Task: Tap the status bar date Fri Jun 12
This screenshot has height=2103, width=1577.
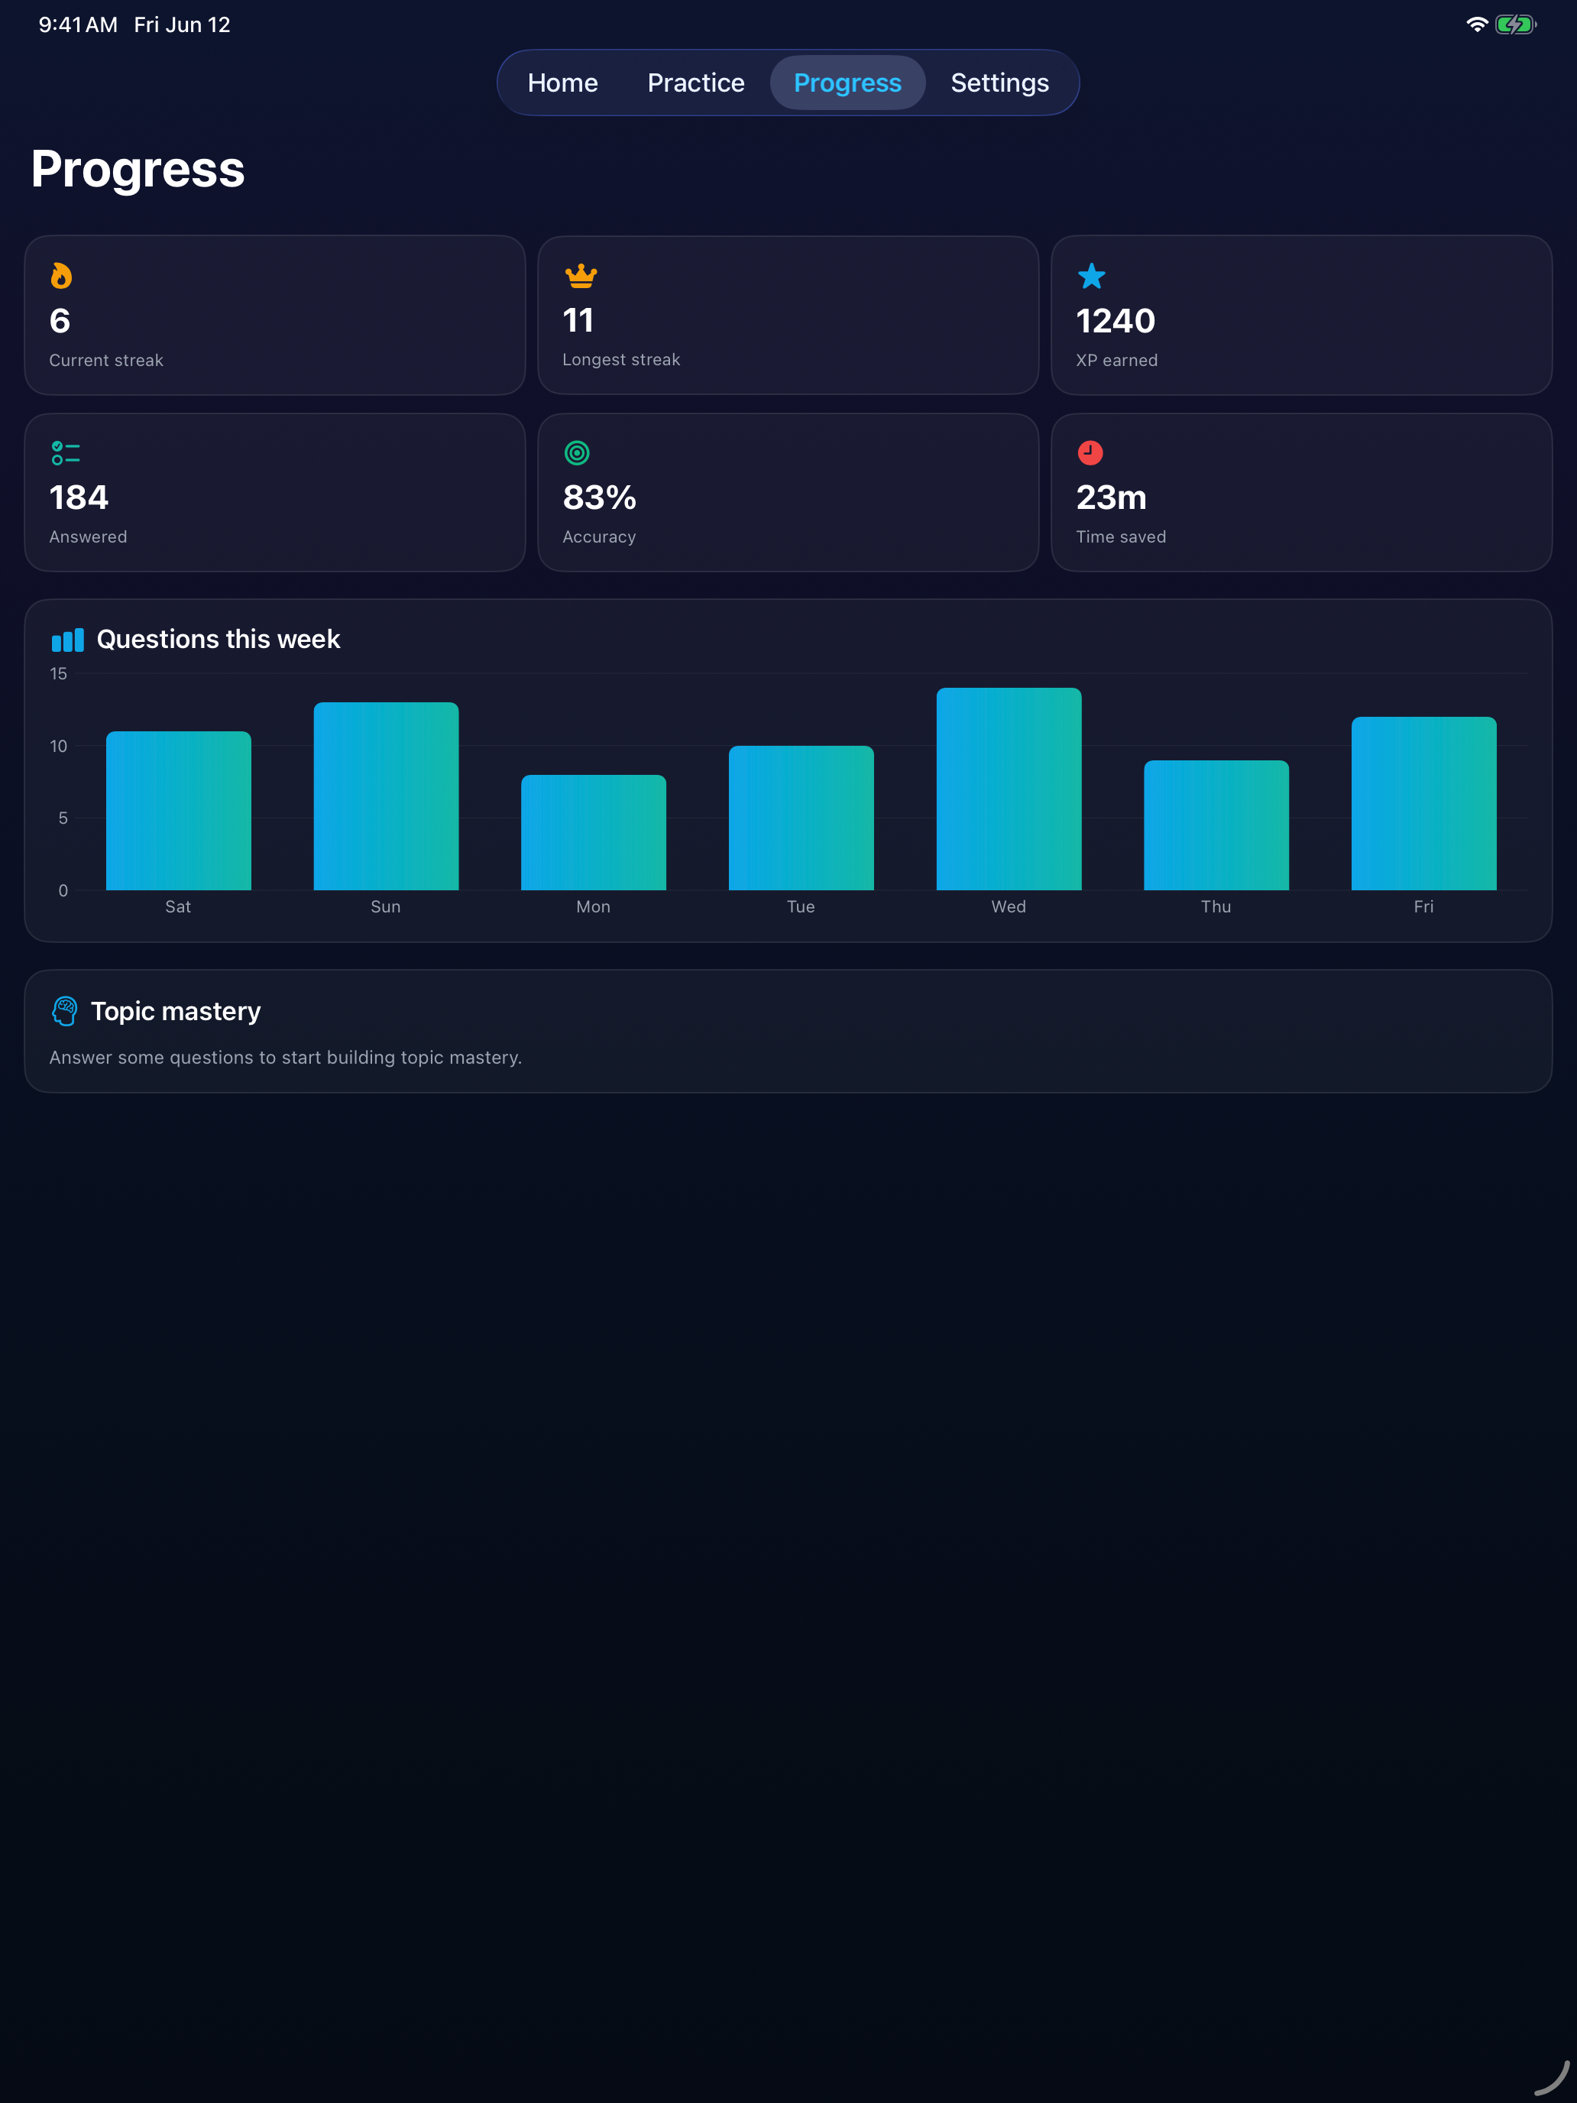Action: tap(183, 24)
